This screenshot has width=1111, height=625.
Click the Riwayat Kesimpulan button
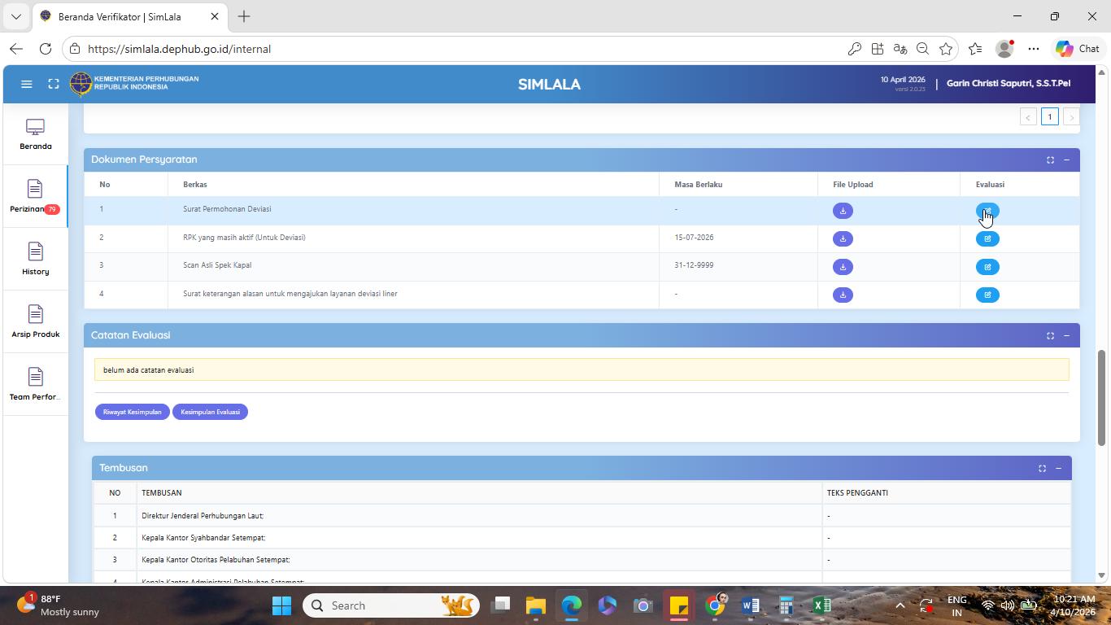click(x=133, y=412)
